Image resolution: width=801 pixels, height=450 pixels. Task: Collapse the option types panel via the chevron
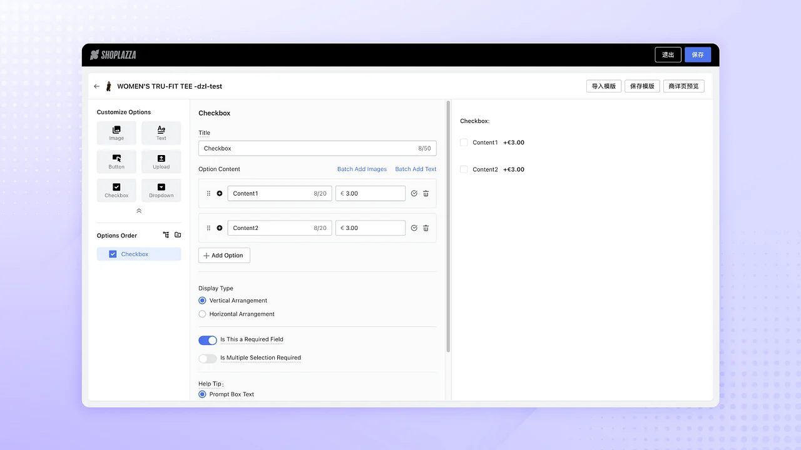[139, 211]
